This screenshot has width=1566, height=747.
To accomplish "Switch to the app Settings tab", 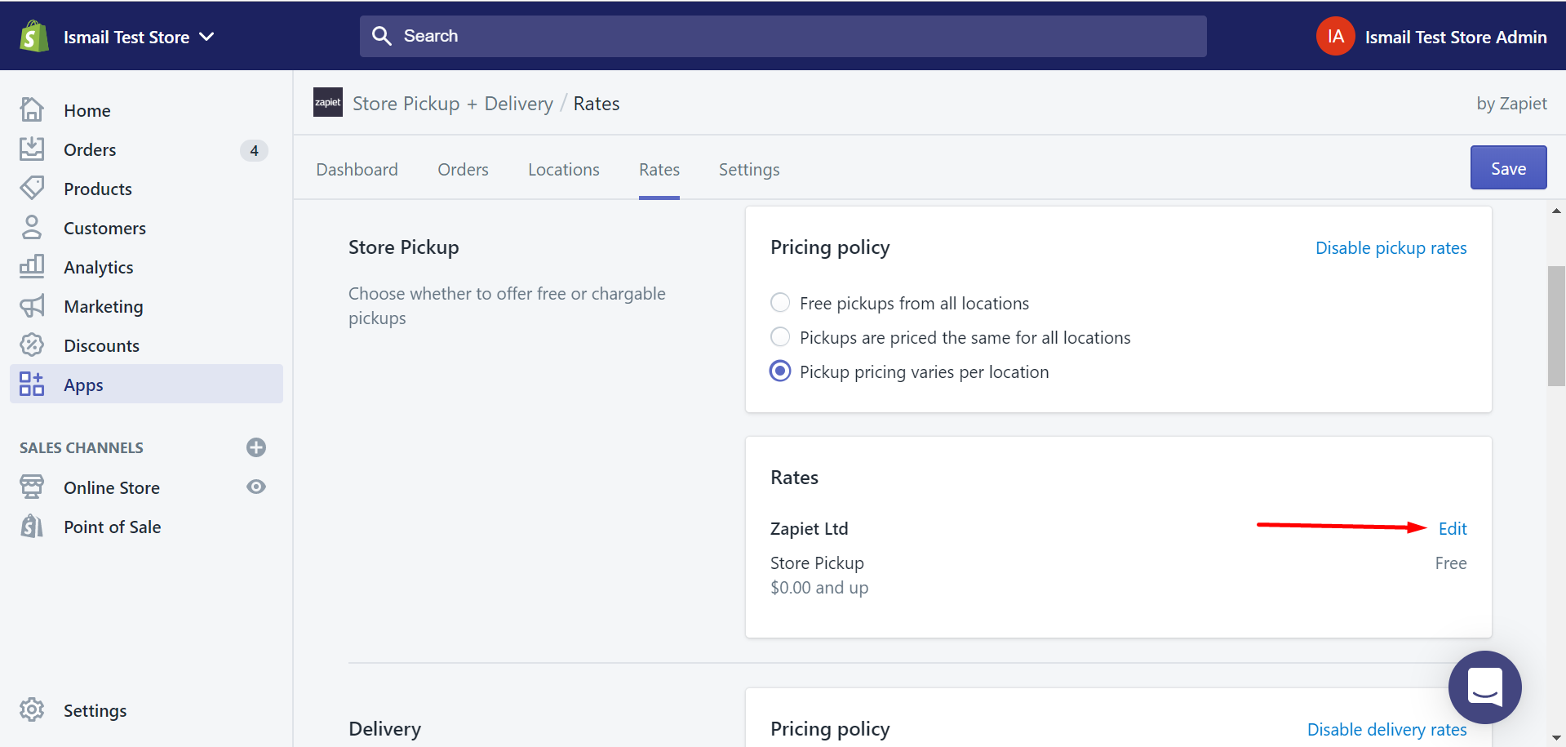I will [749, 170].
